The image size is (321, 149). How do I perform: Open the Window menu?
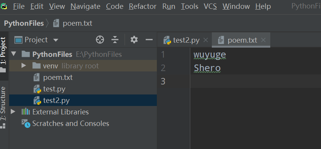236,7
